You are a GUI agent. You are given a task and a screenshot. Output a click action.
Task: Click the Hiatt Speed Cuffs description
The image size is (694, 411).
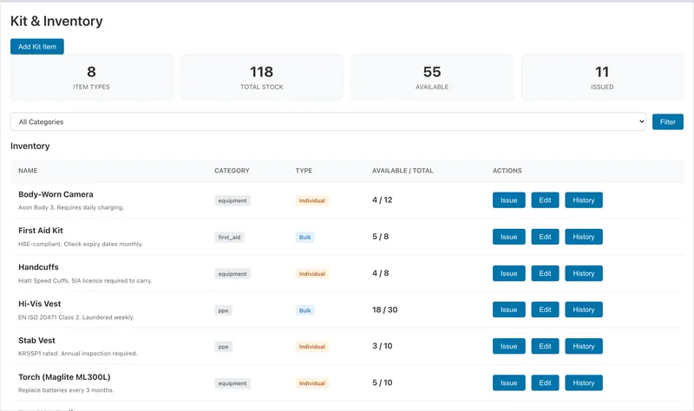click(85, 281)
